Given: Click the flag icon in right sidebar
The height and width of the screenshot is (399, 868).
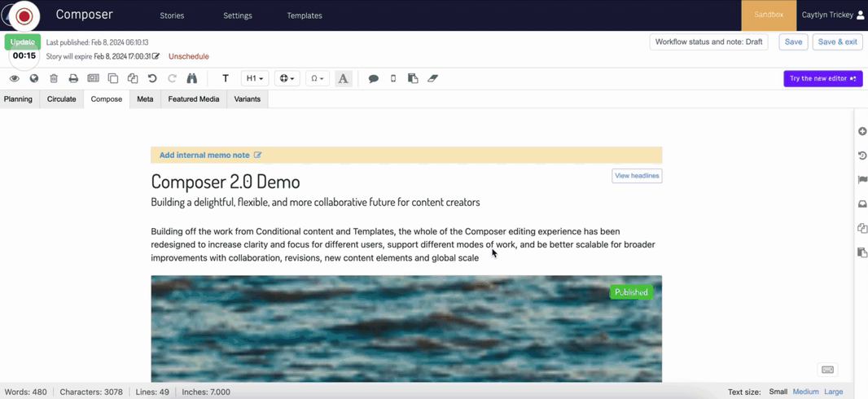Looking at the screenshot, I should pyautogui.click(x=861, y=180).
